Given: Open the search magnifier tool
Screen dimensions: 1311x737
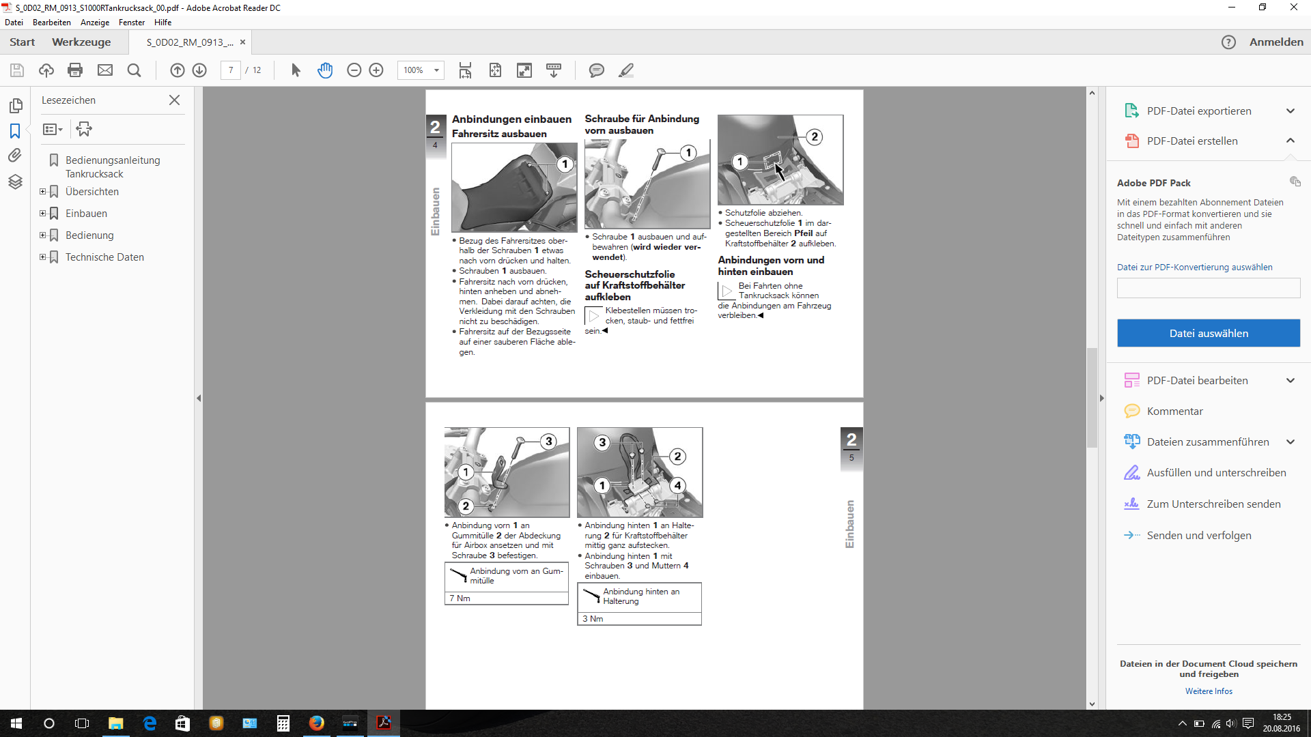Looking at the screenshot, I should coord(134,70).
